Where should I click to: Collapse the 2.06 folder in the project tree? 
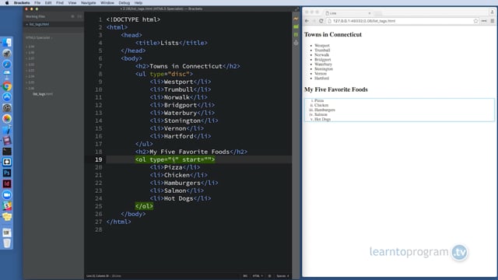tap(30, 89)
